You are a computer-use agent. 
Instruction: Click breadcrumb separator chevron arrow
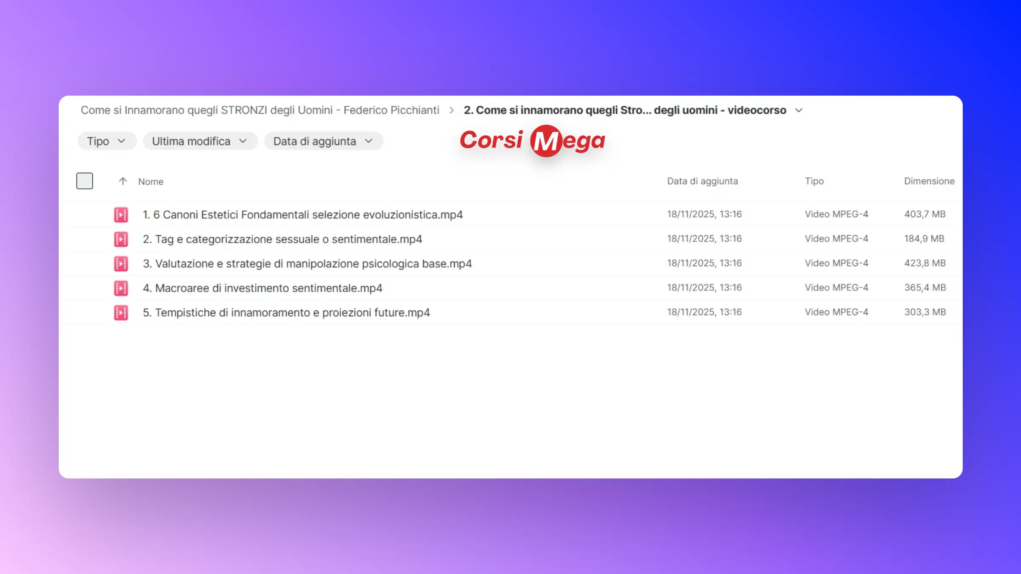click(451, 111)
